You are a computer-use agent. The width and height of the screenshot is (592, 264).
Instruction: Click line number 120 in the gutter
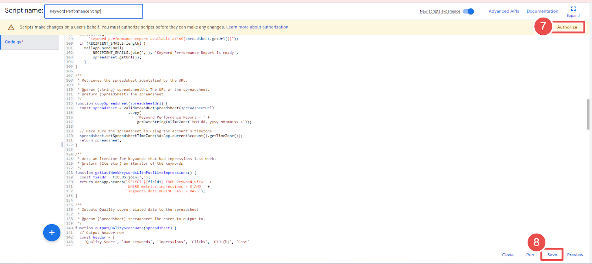tap(69, 136)
